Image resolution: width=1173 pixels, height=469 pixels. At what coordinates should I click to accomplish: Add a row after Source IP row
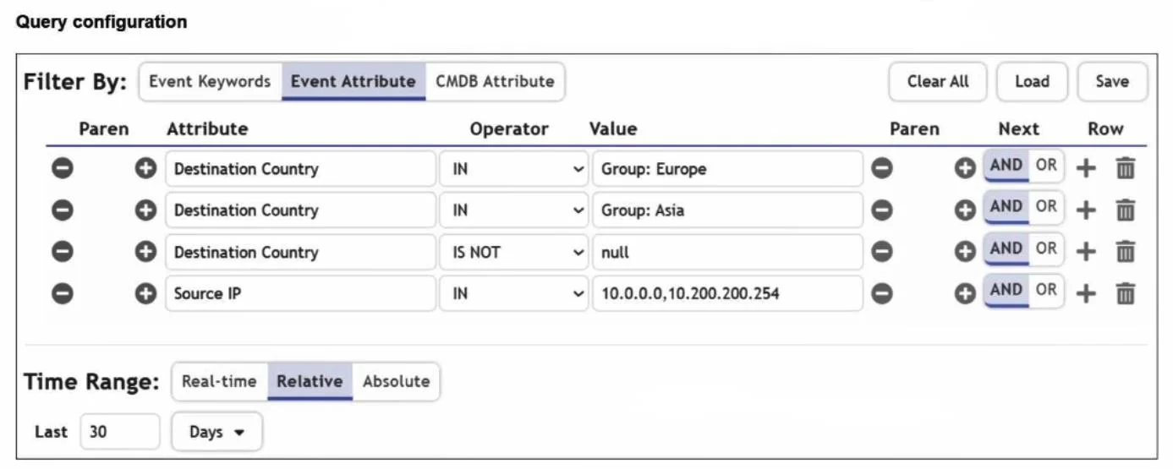(1086, 293)
